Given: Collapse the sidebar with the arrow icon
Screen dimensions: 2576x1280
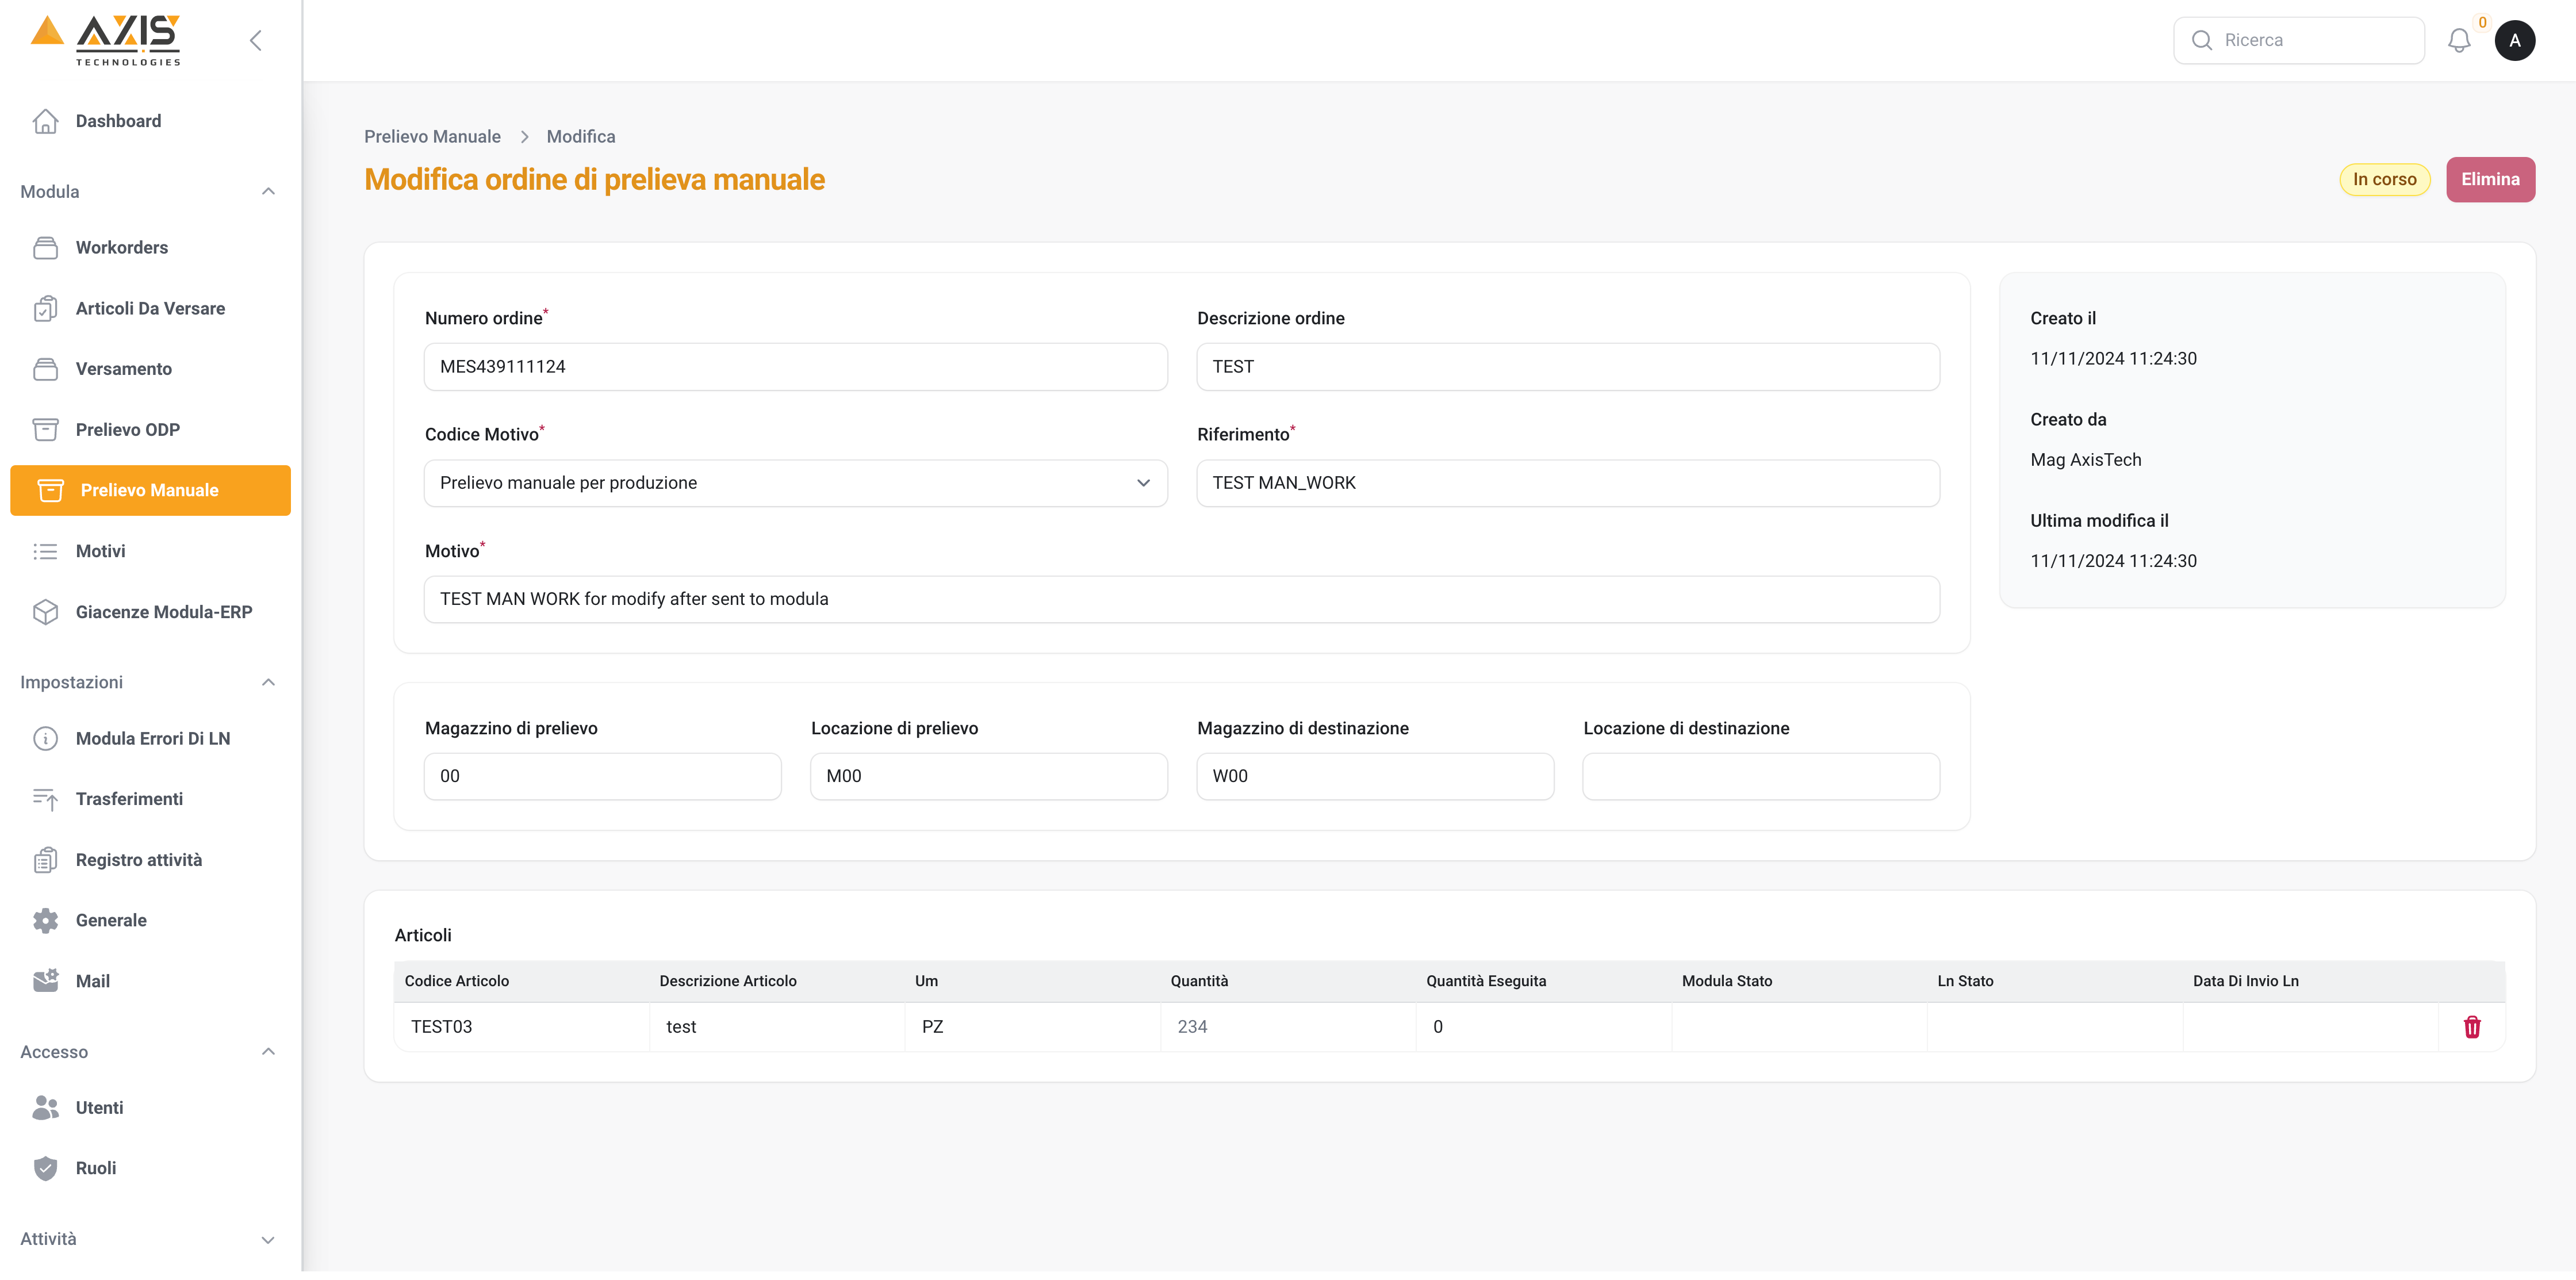Looking at the screenshot, I should point(256,41).
